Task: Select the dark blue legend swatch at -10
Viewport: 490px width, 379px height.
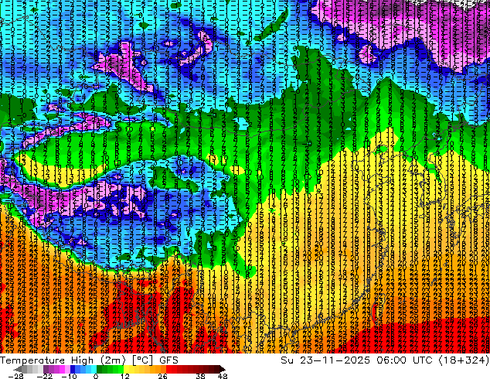Action: pyautogui.click(x=73, y=369)
